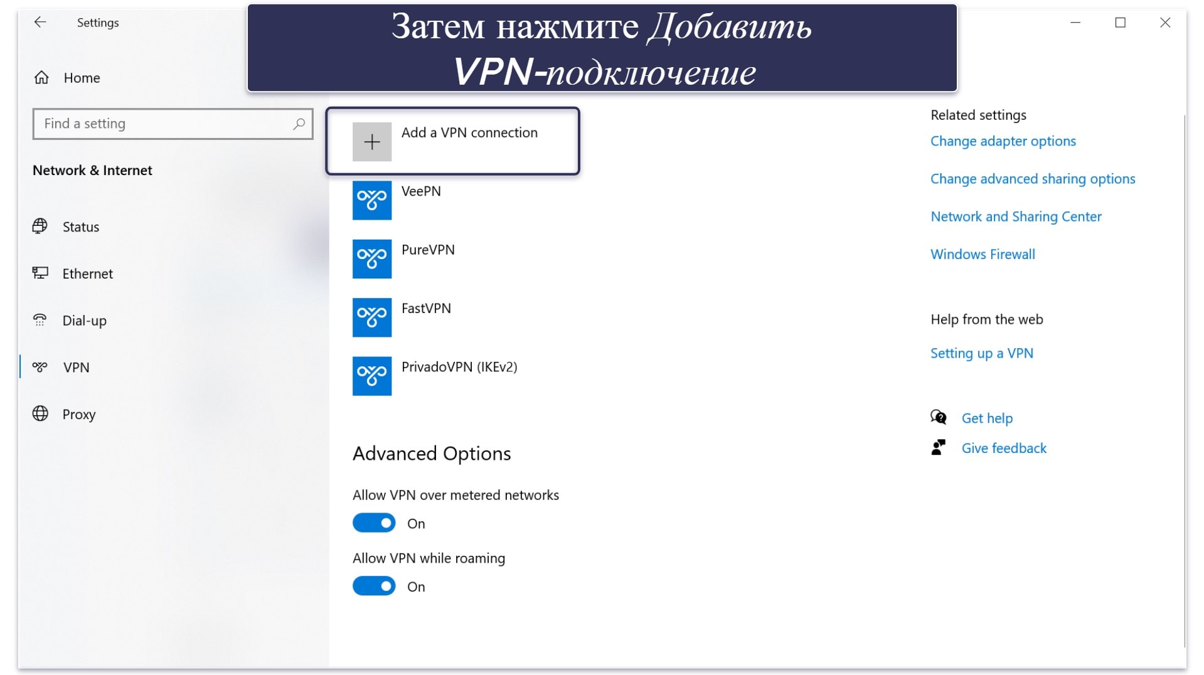Open Change adapter options link
The height and width of the screenshot is (675, 1204).
[x=1003, y=141]
